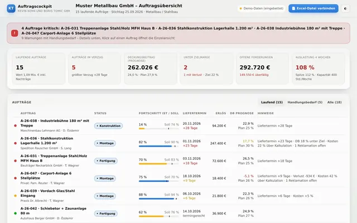This screenshot has height=223, width=357.
Task: Click the Liefertermin +6 Tage · Kosten +5 % hint
Action: coord(285,196)
